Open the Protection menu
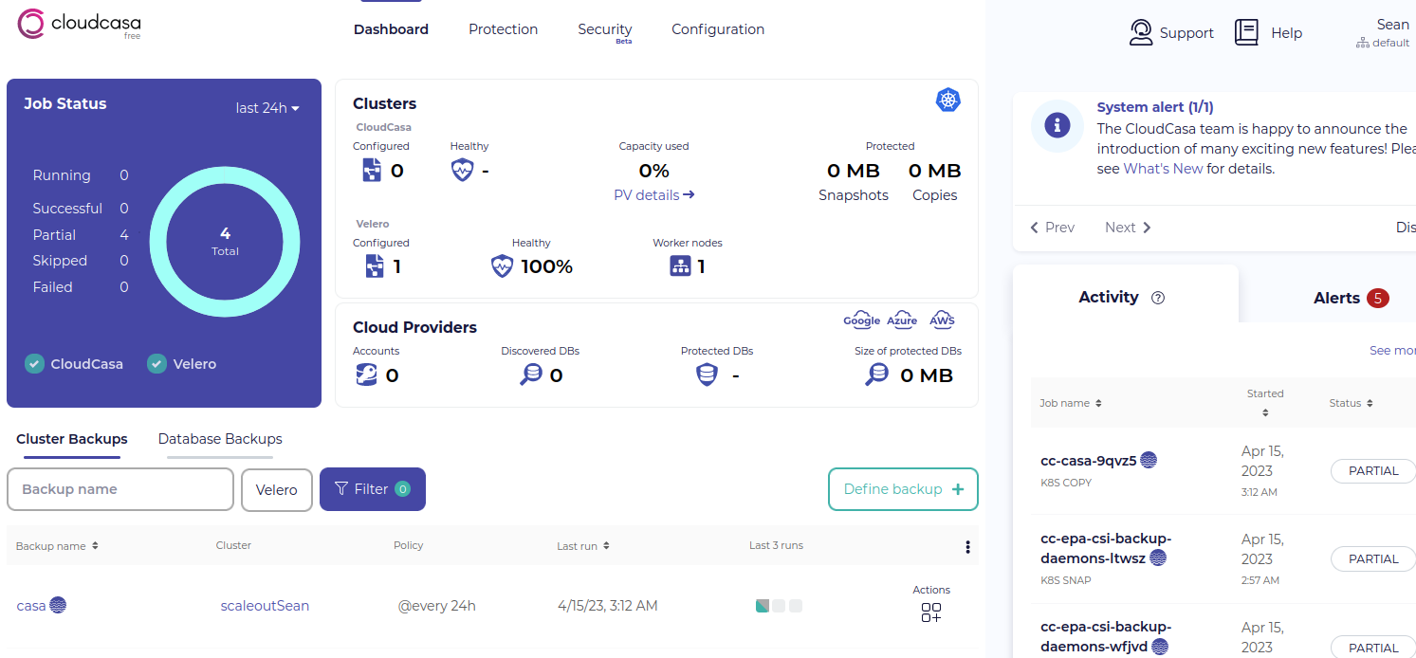This screenshot has width=1416, height=658. tap(503, 29)
